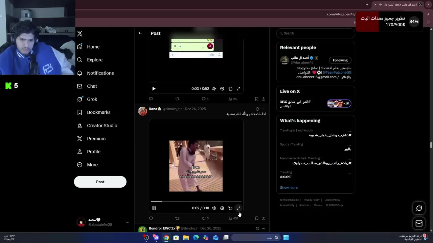Expand footer More links menu

[x=318, y=205]
